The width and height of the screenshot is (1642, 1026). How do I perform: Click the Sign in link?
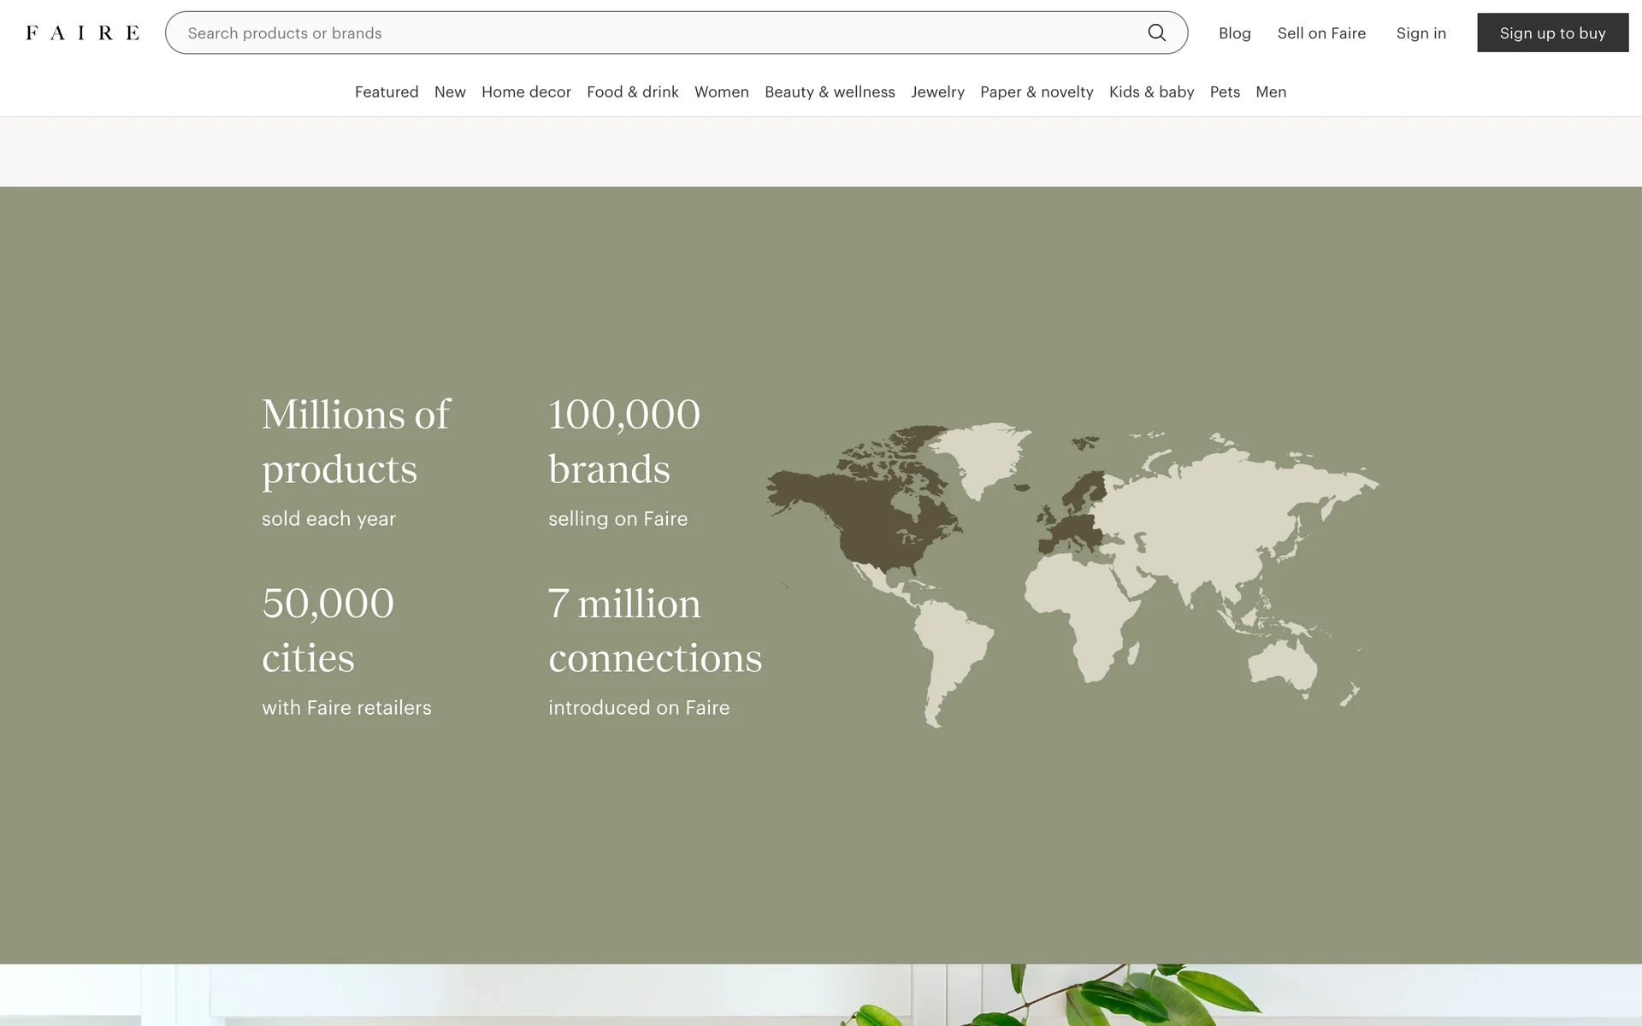pyautogui.click(x=1421, y=32)
